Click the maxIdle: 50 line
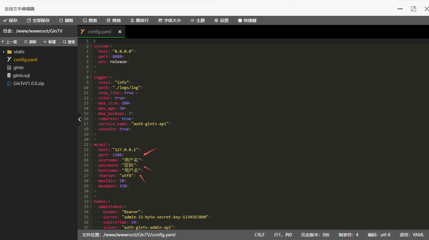Viewport: 429px width, 240px height. (x=111, y=181)
